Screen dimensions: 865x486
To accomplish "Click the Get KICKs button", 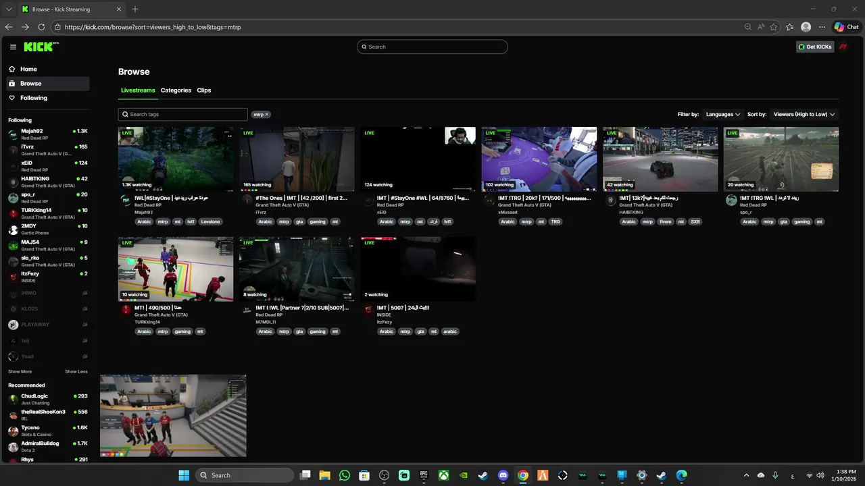I will tap(815, 47).
